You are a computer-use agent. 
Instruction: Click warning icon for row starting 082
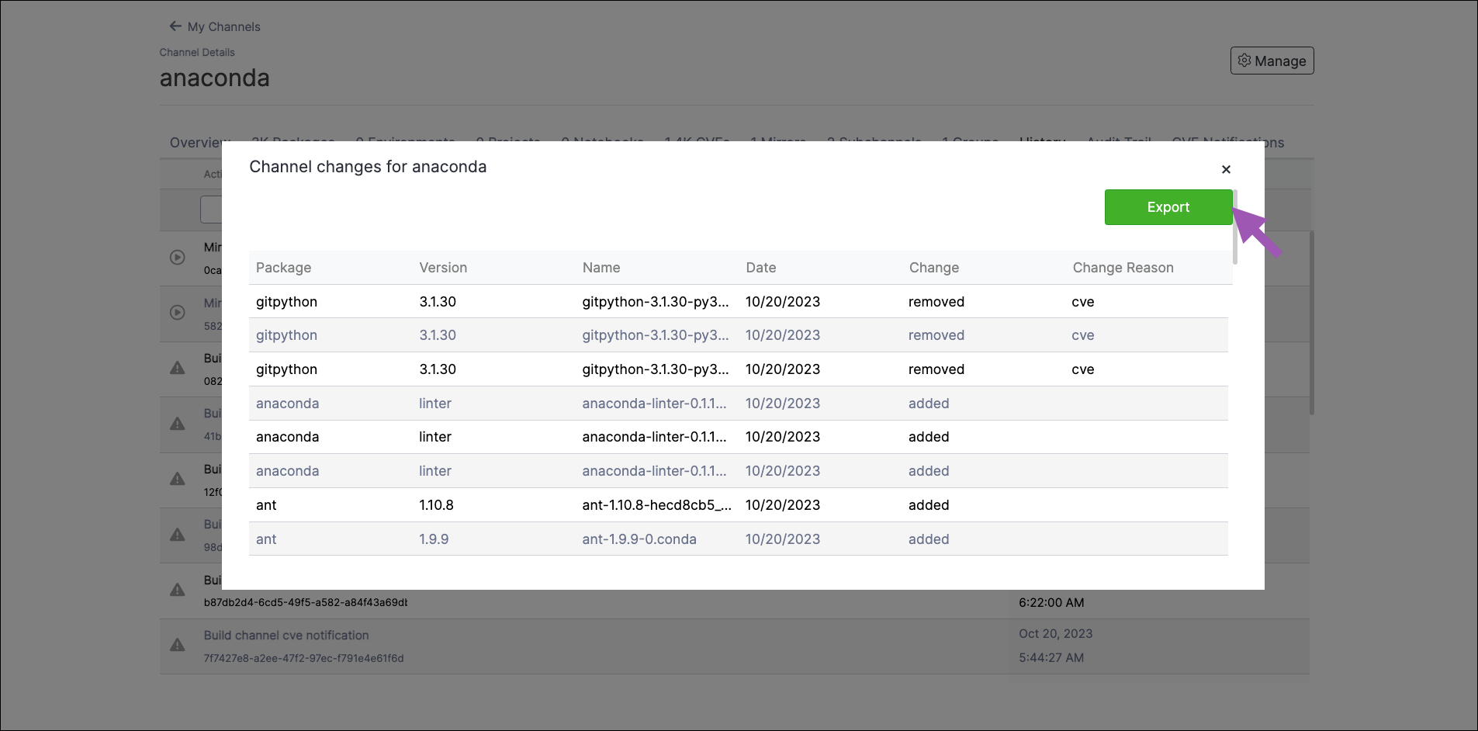tap(178, 368)
